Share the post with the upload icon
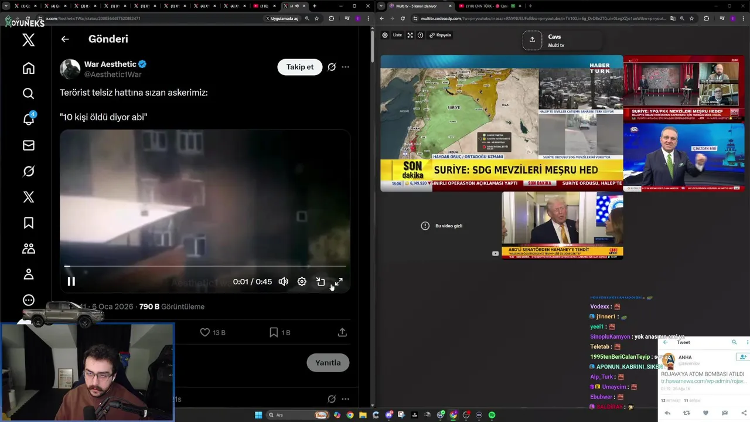 (x=342, y=332)
